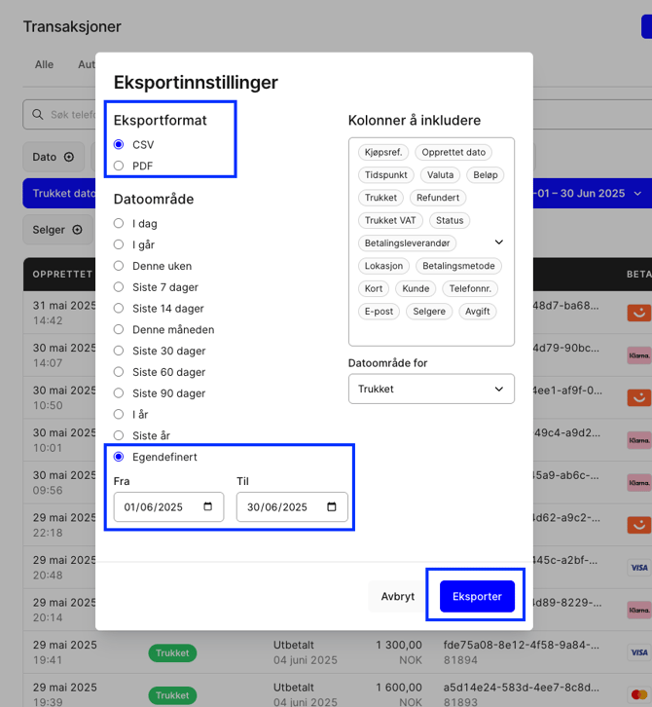Choose the 'I år' date range
The height and width of the screenshot is (707, 652).
coord(119,414)
